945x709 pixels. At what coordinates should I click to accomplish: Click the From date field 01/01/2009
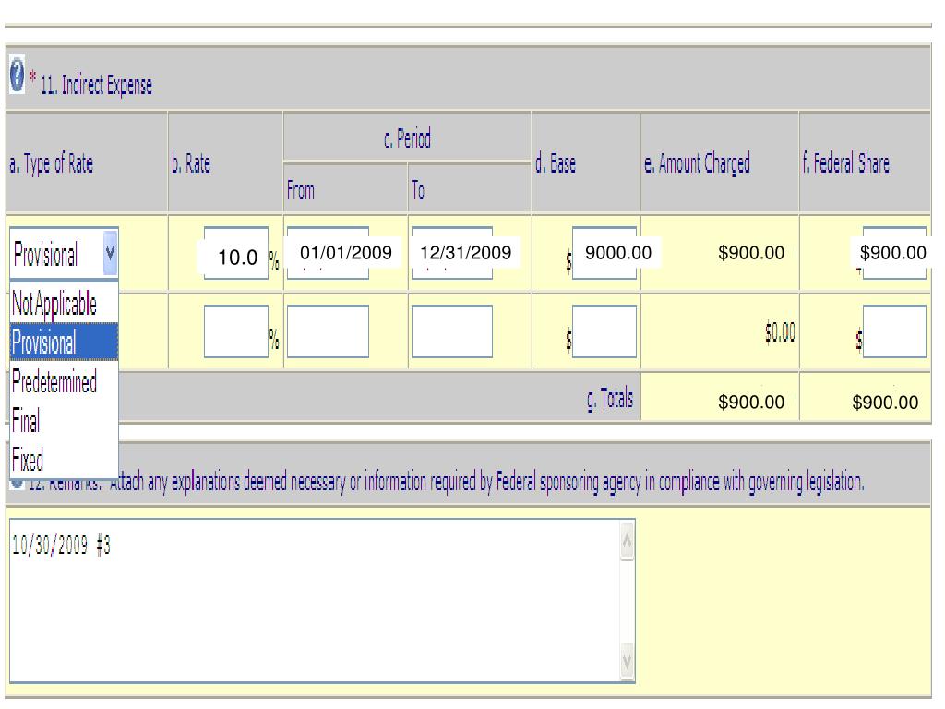(x=328, y=253)
